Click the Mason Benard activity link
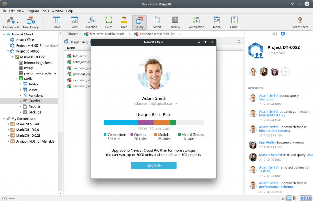313x201 pixels. tap(270, 155)
